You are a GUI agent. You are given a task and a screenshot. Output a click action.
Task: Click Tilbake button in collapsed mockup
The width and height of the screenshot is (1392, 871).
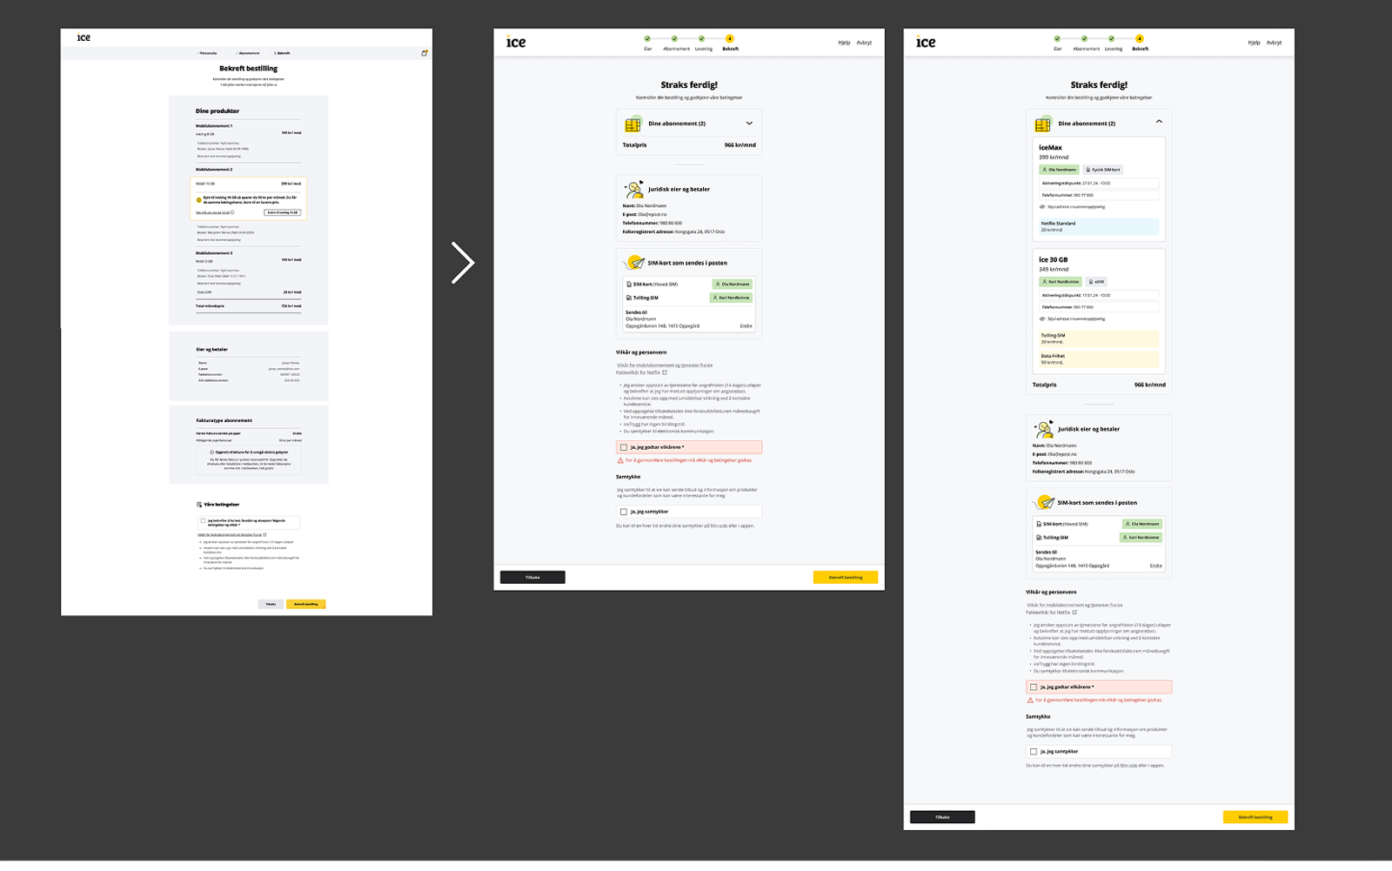pos(532,578)
